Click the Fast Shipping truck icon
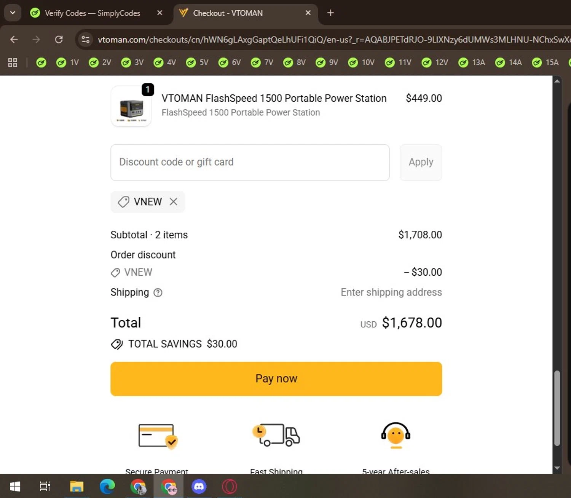 click(276, 435)
